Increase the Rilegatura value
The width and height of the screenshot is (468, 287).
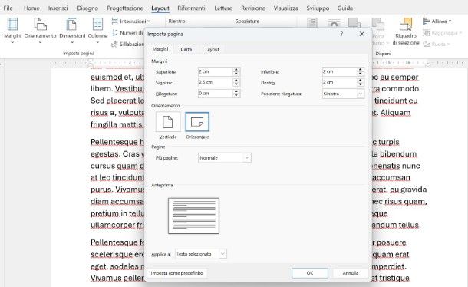236,91
